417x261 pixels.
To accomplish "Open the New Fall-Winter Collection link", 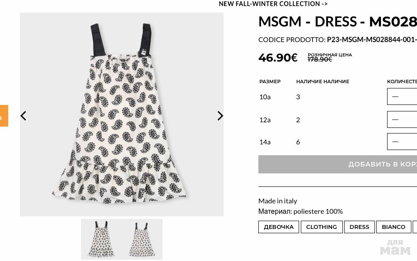I will pyautogui.click(x=273, y=4).
